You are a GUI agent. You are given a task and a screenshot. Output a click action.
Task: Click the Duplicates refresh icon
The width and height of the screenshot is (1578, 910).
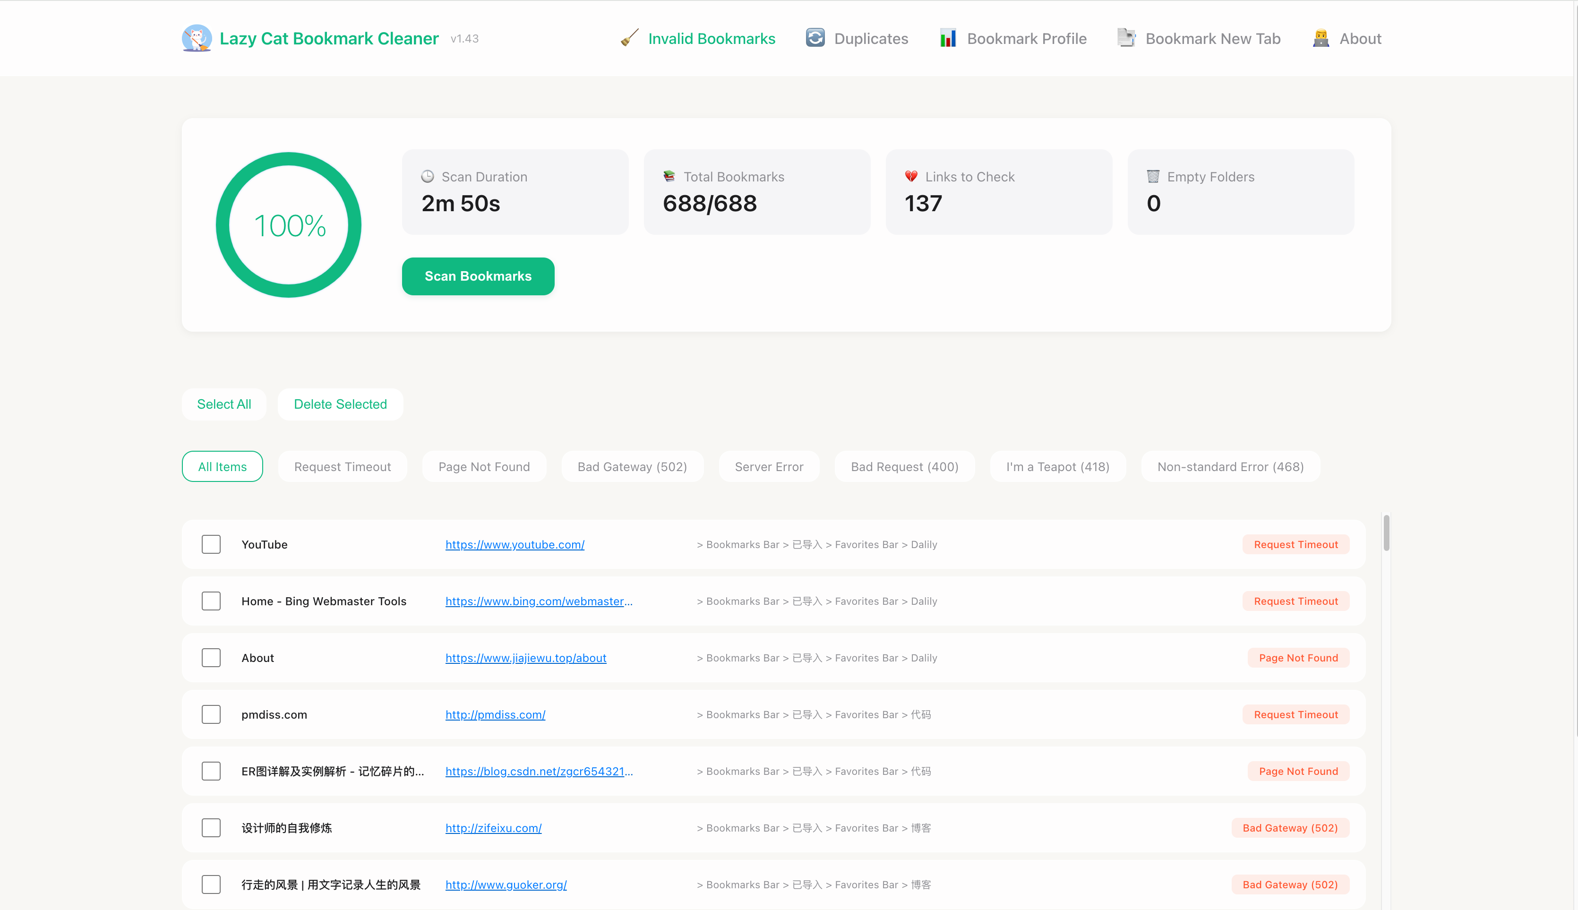(815, 38)
